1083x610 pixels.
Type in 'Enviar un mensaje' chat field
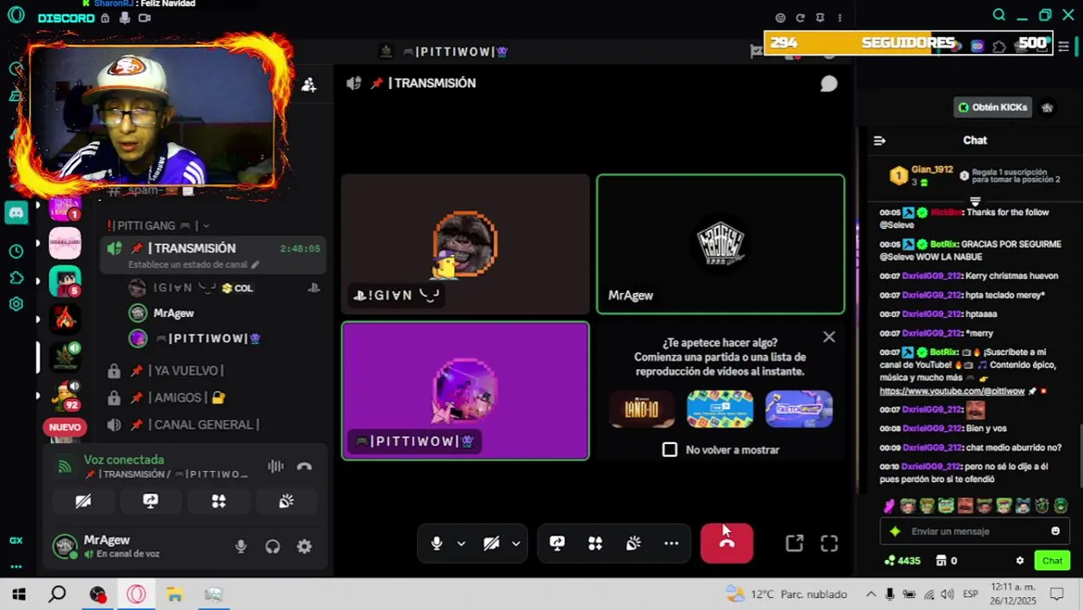coord(975,531)
